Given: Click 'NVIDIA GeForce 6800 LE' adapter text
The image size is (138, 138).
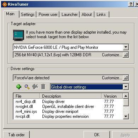Looking at the screenshot, I should coord(36,47).
